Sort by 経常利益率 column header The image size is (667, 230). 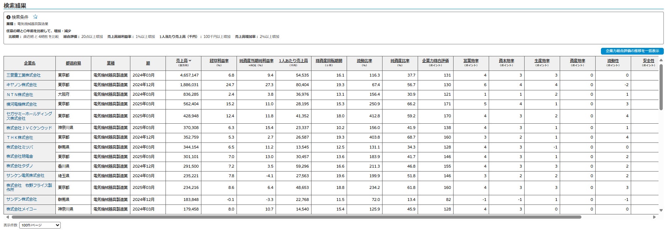(x=219, y=61)
